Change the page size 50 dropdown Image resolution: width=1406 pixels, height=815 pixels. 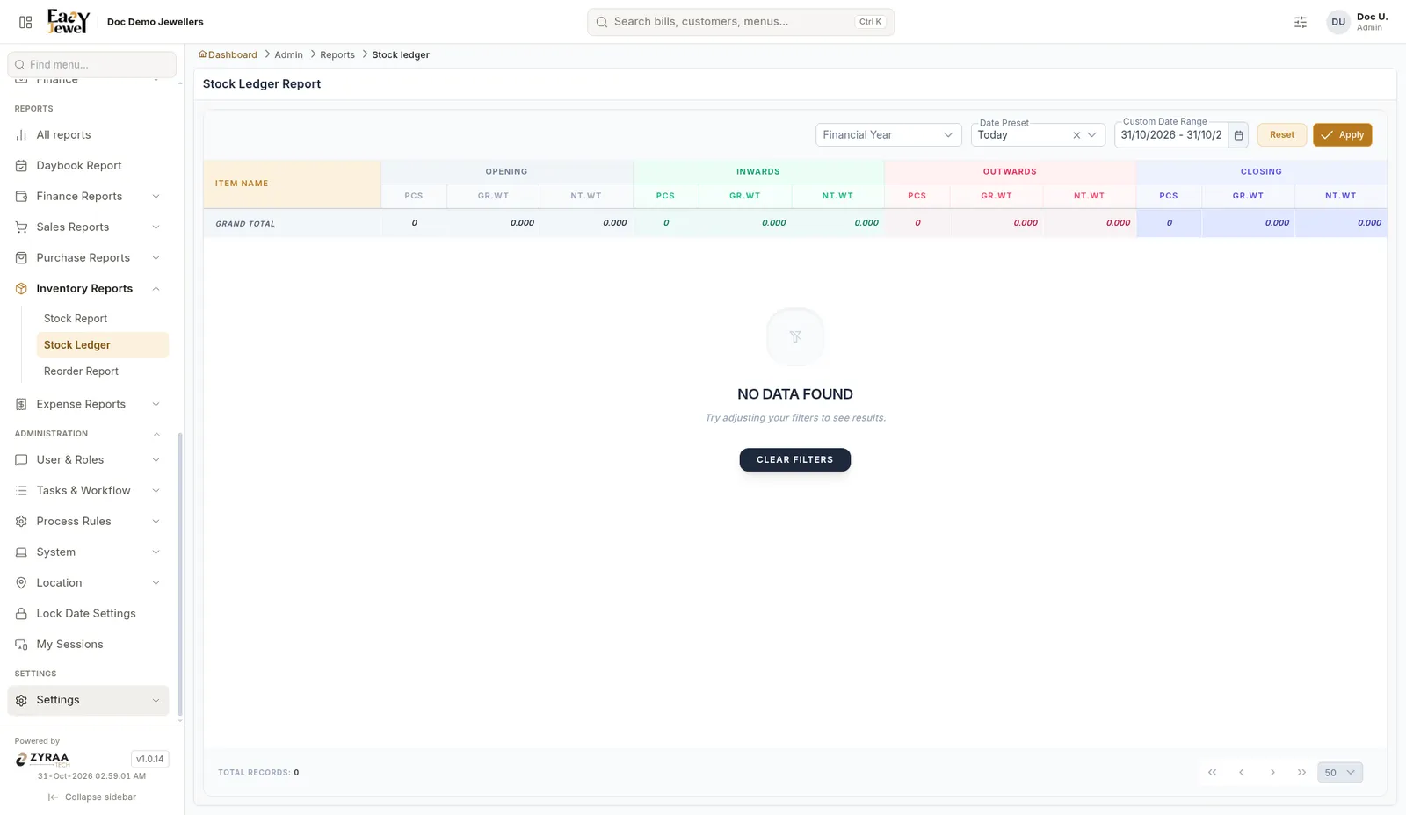tap(1340, 773)
